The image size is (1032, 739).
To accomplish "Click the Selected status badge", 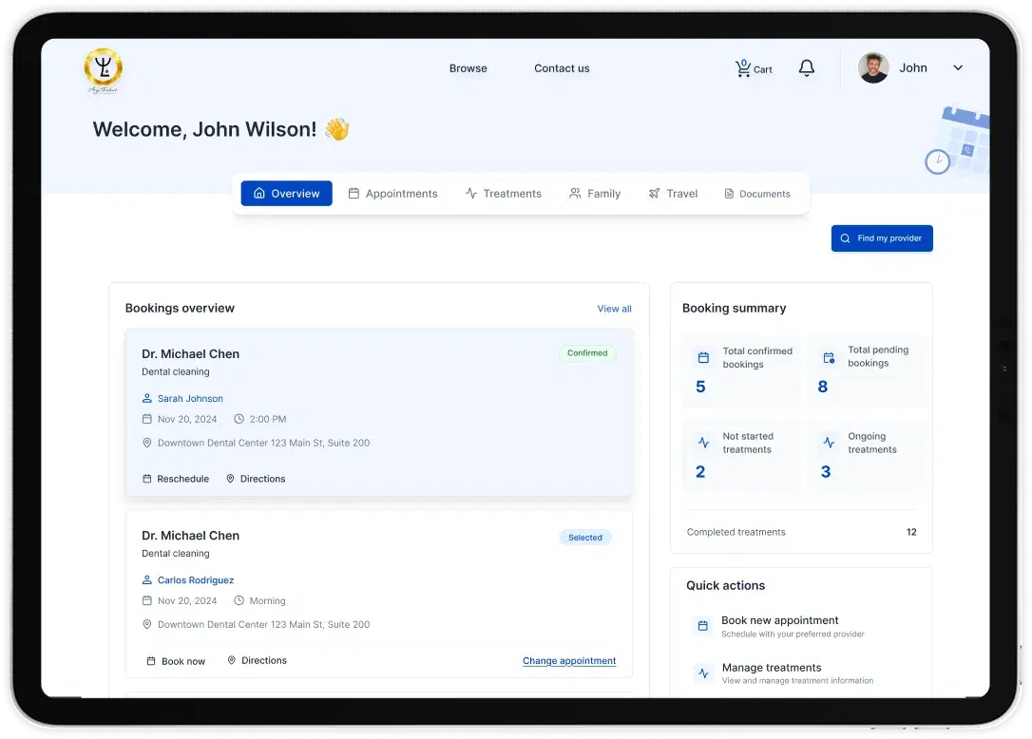I will coord(585,538).
